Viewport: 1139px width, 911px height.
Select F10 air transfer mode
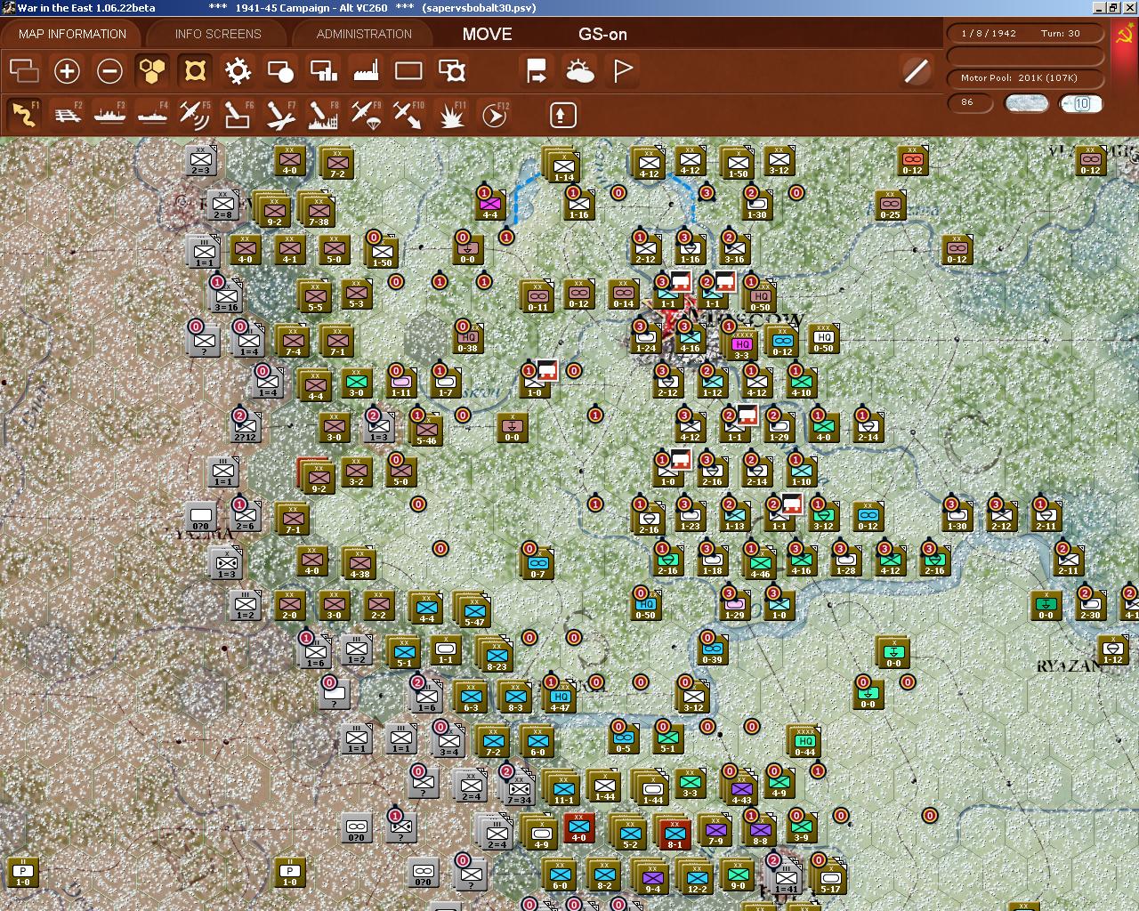click(408, 115)
